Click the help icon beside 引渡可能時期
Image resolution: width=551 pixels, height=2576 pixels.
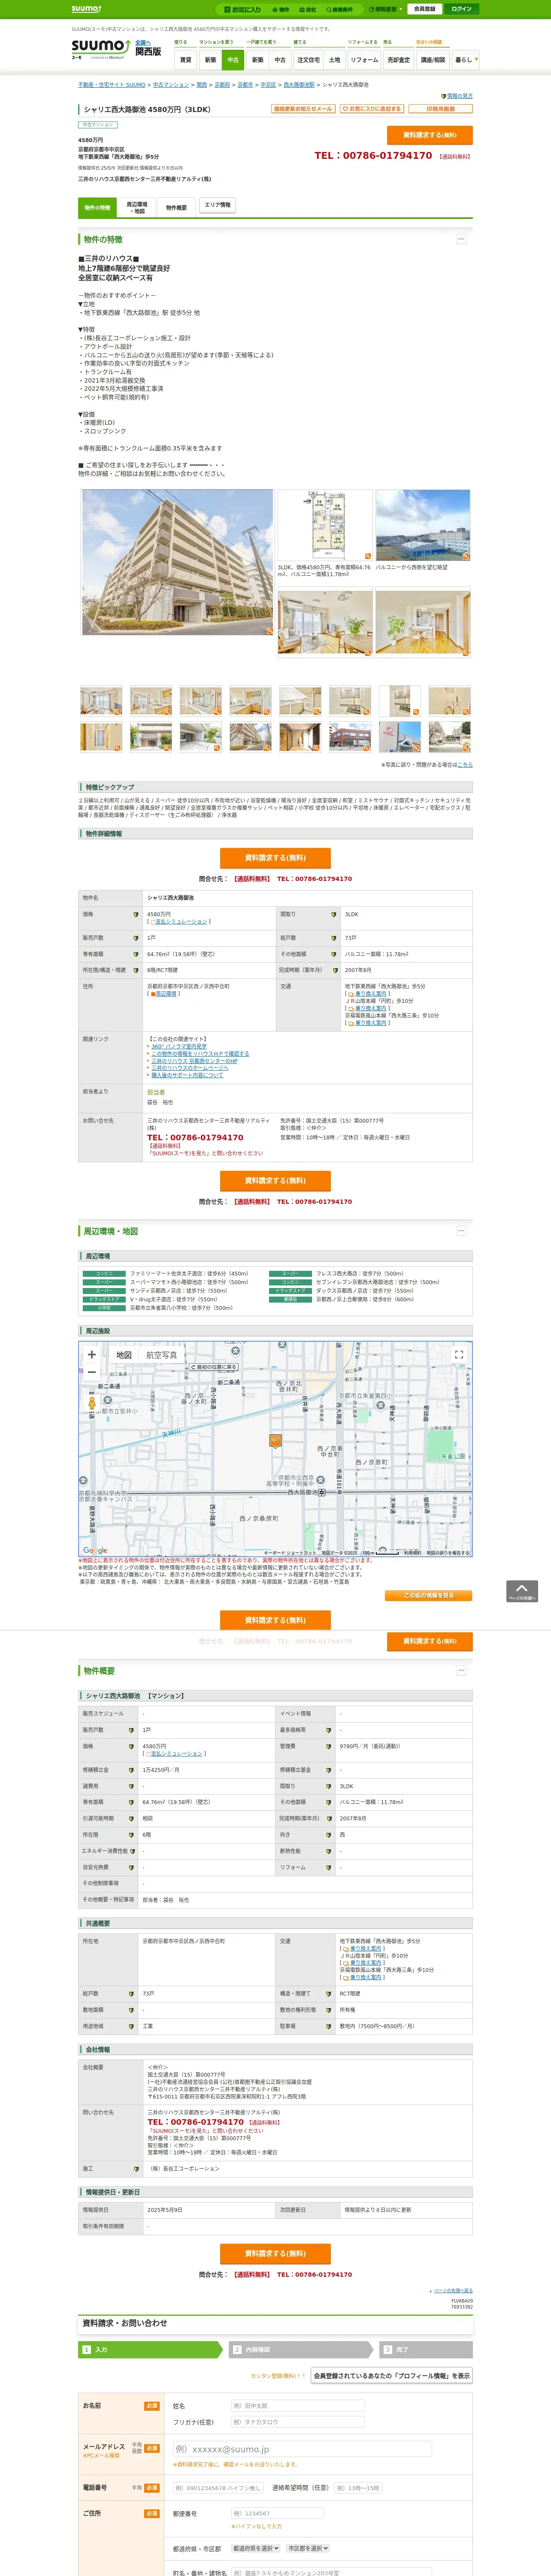point(131,1819)
